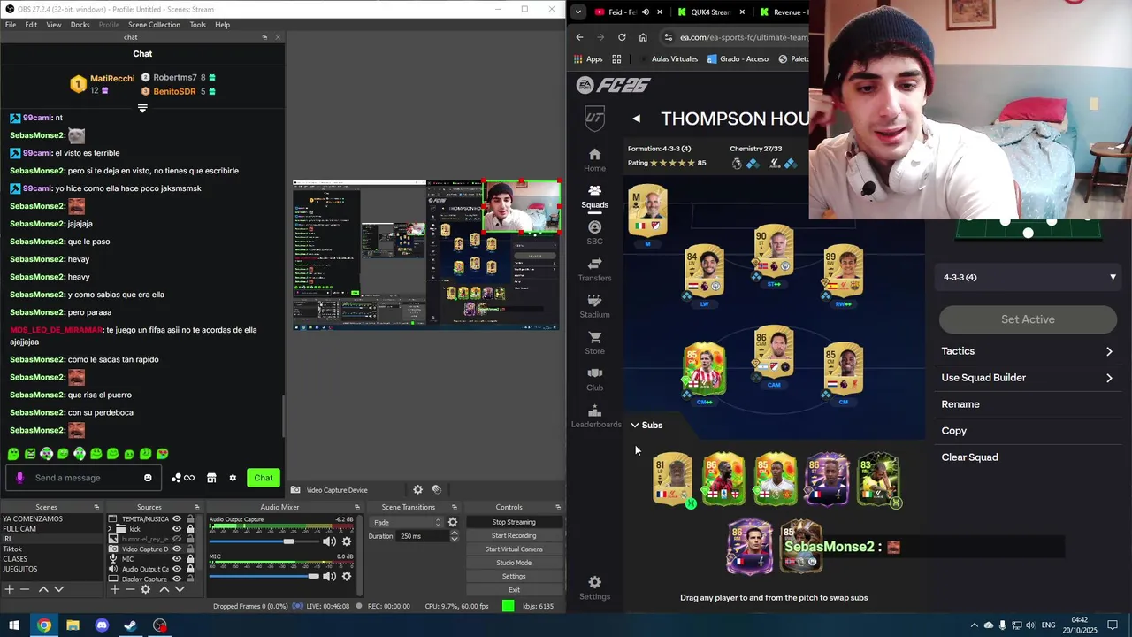Open Store in the FC26 sidebar
The width and height of the screenshot is (1132, 637).
[x=594, y=343]
